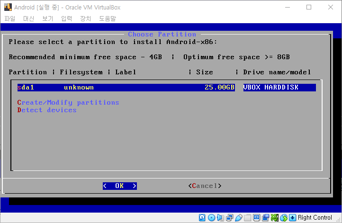The width and height of the screenshot is (342, 223).
Task: Click the Cancel button
Action: pos(205,186)
